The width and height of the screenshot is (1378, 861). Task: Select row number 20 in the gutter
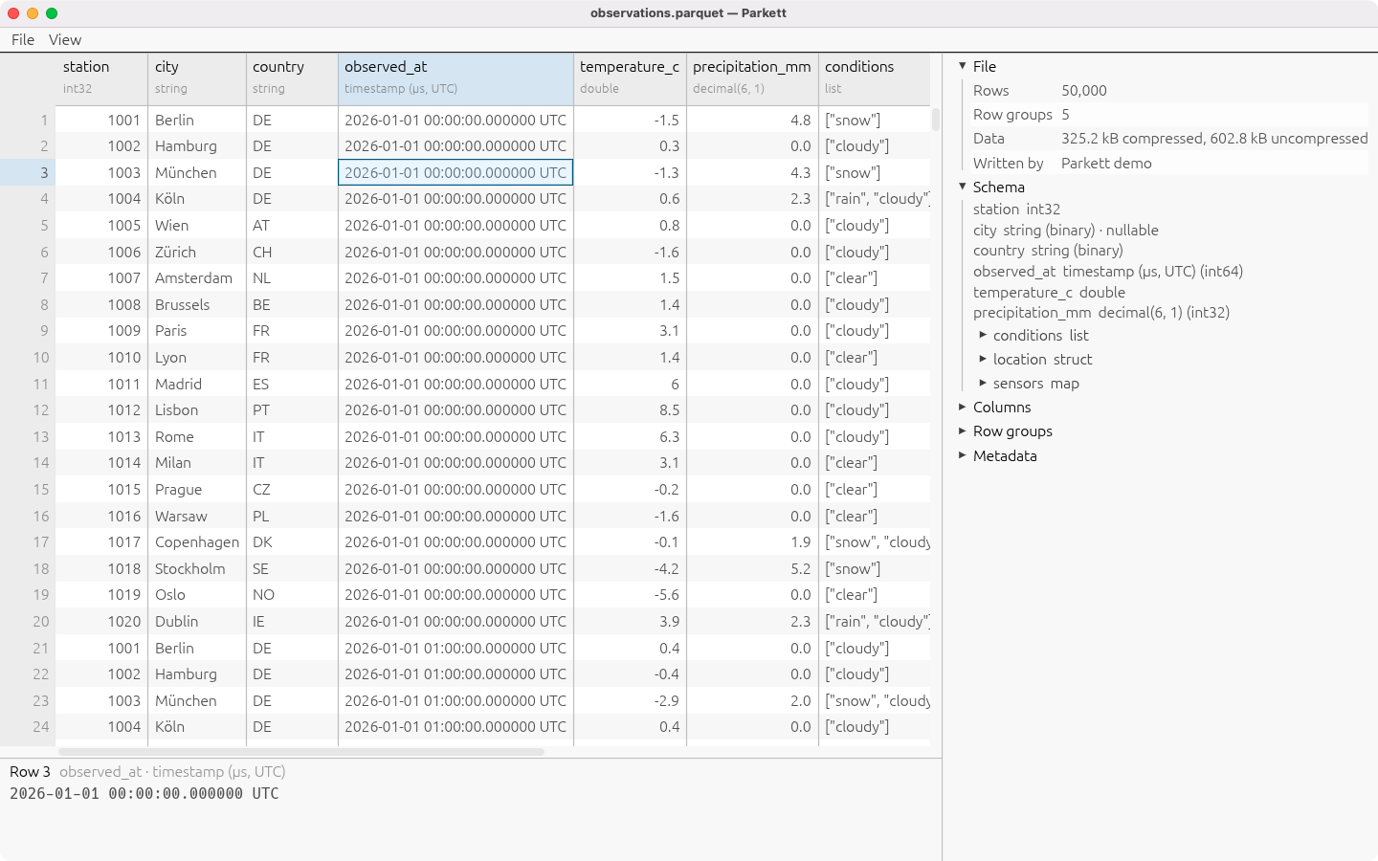click(28, 621)
